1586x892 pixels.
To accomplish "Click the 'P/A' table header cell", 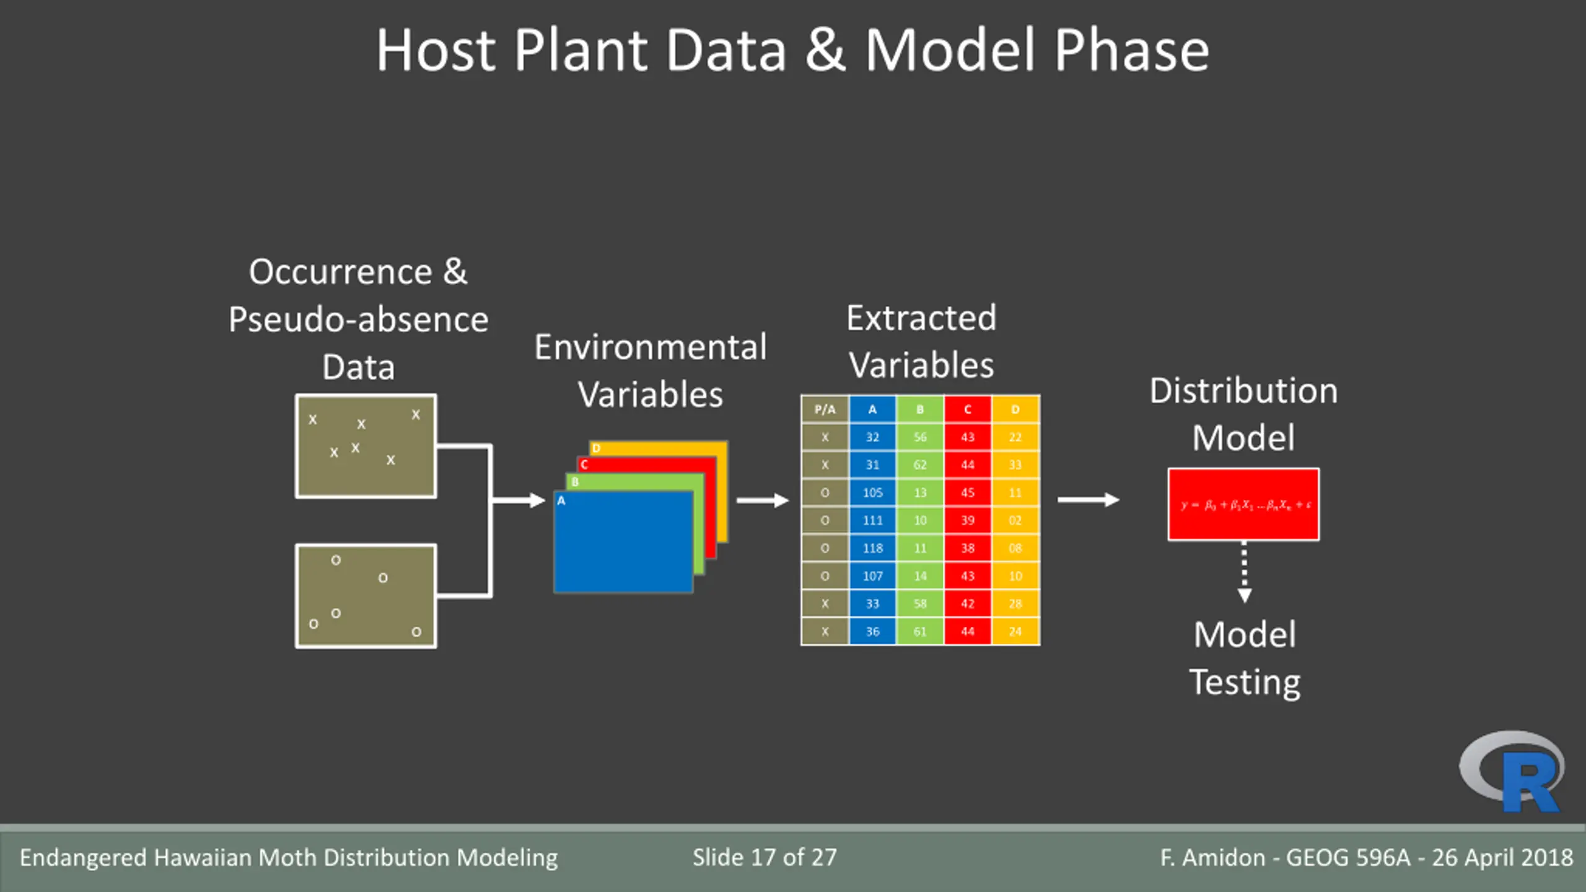I will coord(825,409).
